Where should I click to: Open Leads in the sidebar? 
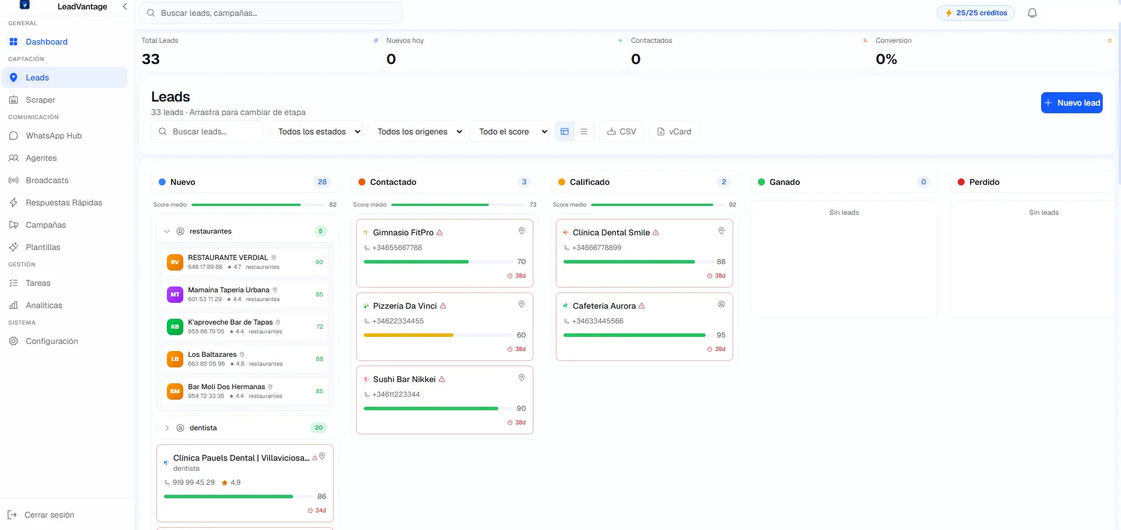[64, 77]
